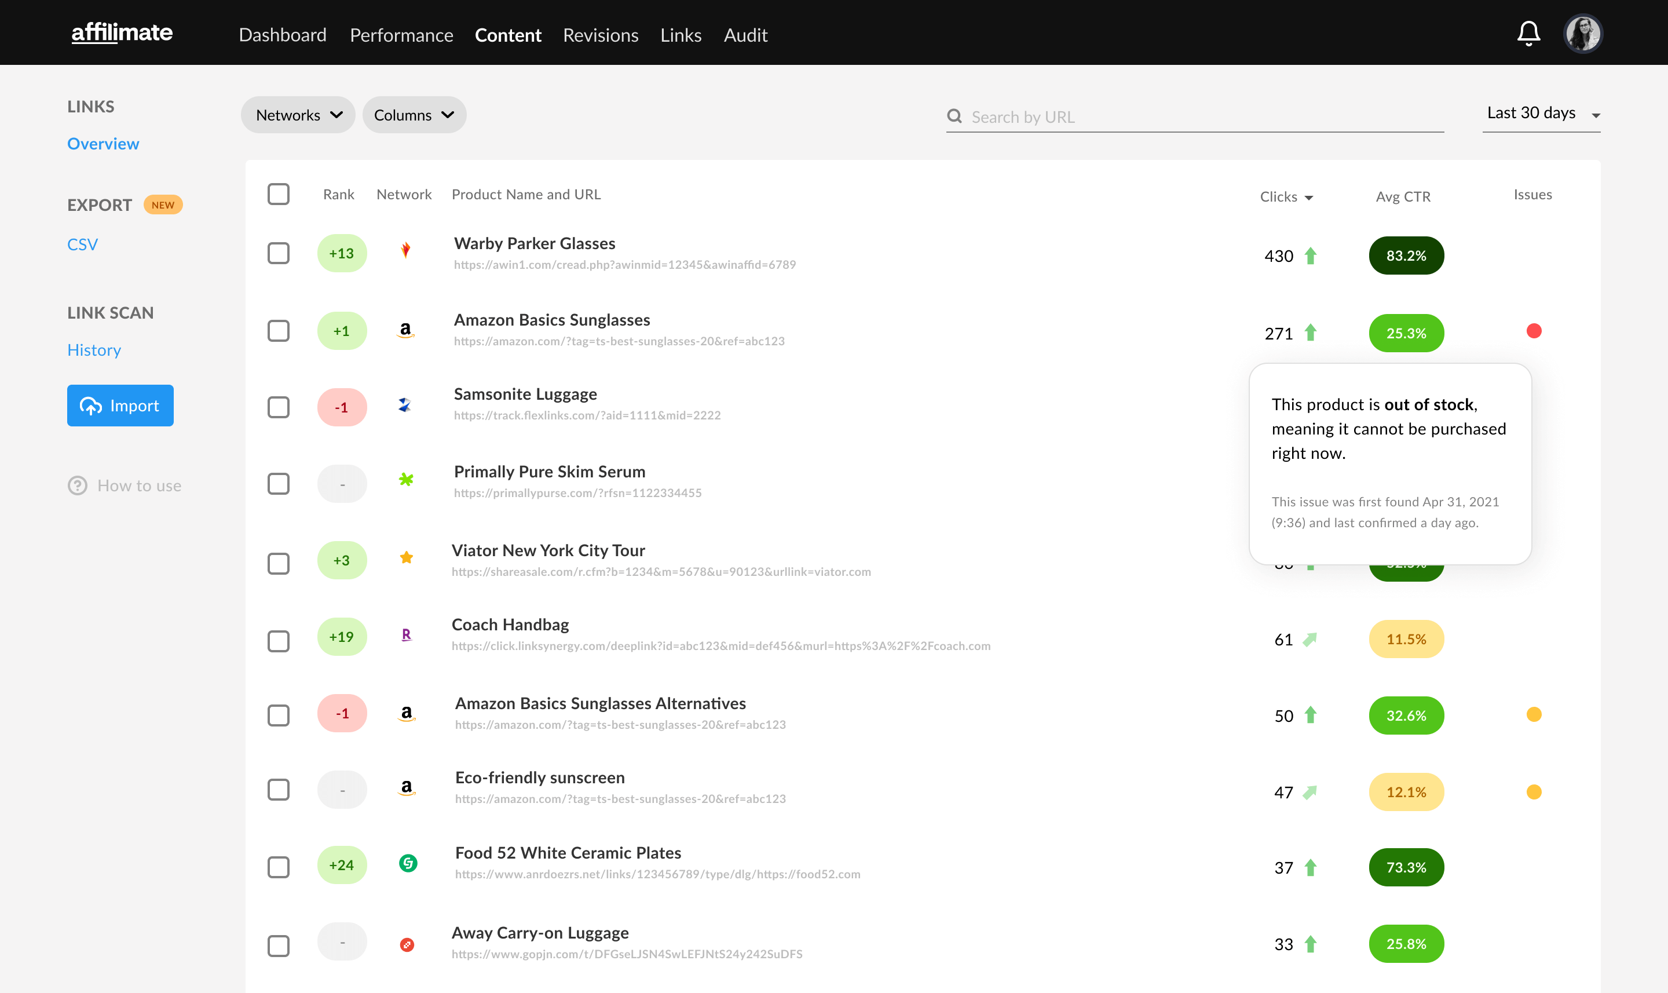Click the 83.2% CTR badge
This screenshot has width=1668, height=993.
pos(1406,255)
